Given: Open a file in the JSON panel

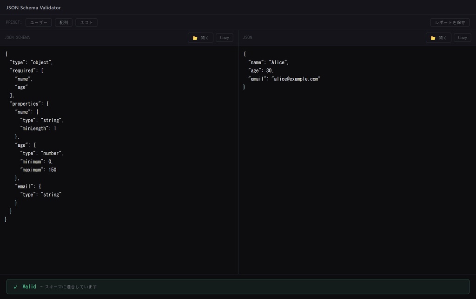Looking at the screenshot, I should [438, 38].
